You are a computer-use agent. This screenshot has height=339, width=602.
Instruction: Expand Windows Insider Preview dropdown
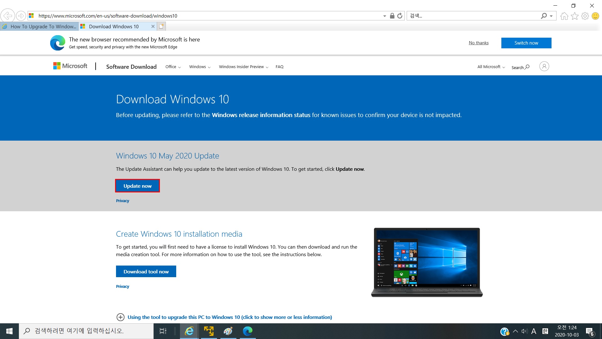coord(243,67)
